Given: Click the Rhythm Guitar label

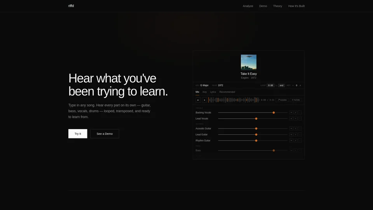Looking at the screenshot, I should (203, 140).
